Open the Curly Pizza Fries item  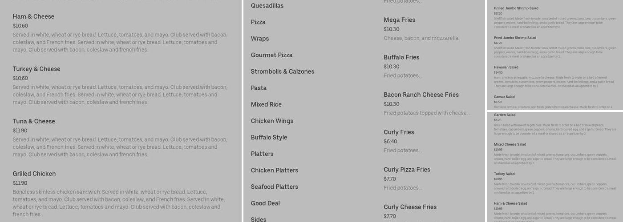407,170
